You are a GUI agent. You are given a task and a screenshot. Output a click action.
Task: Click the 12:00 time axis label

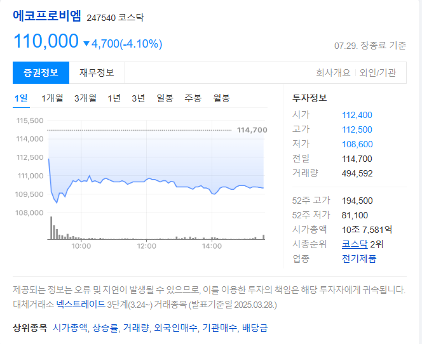tap(146, 246)
